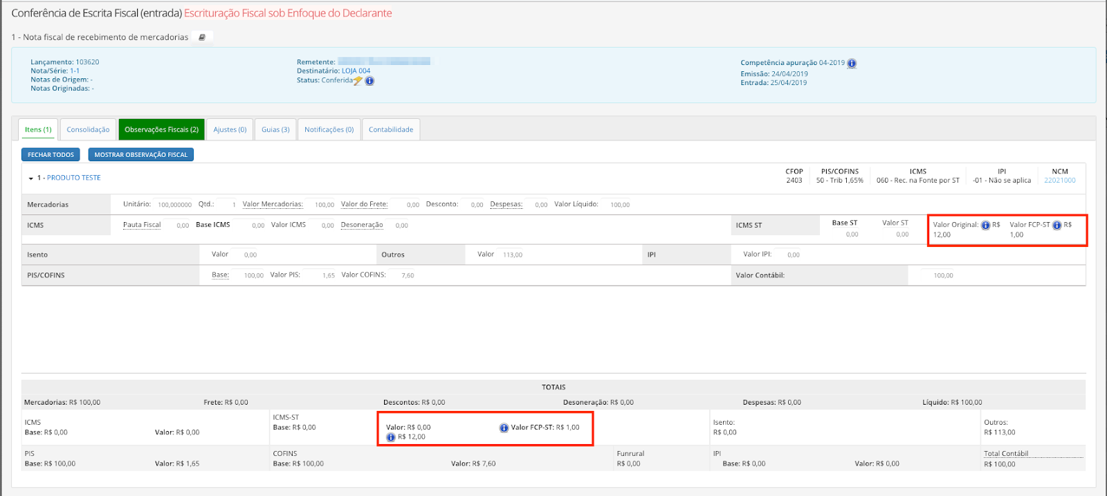The height and width of the screenshot is (496, 1107).
Task: Click the 'Entrada: 25/04/2019' text
Action: click(x=774, y=83)
